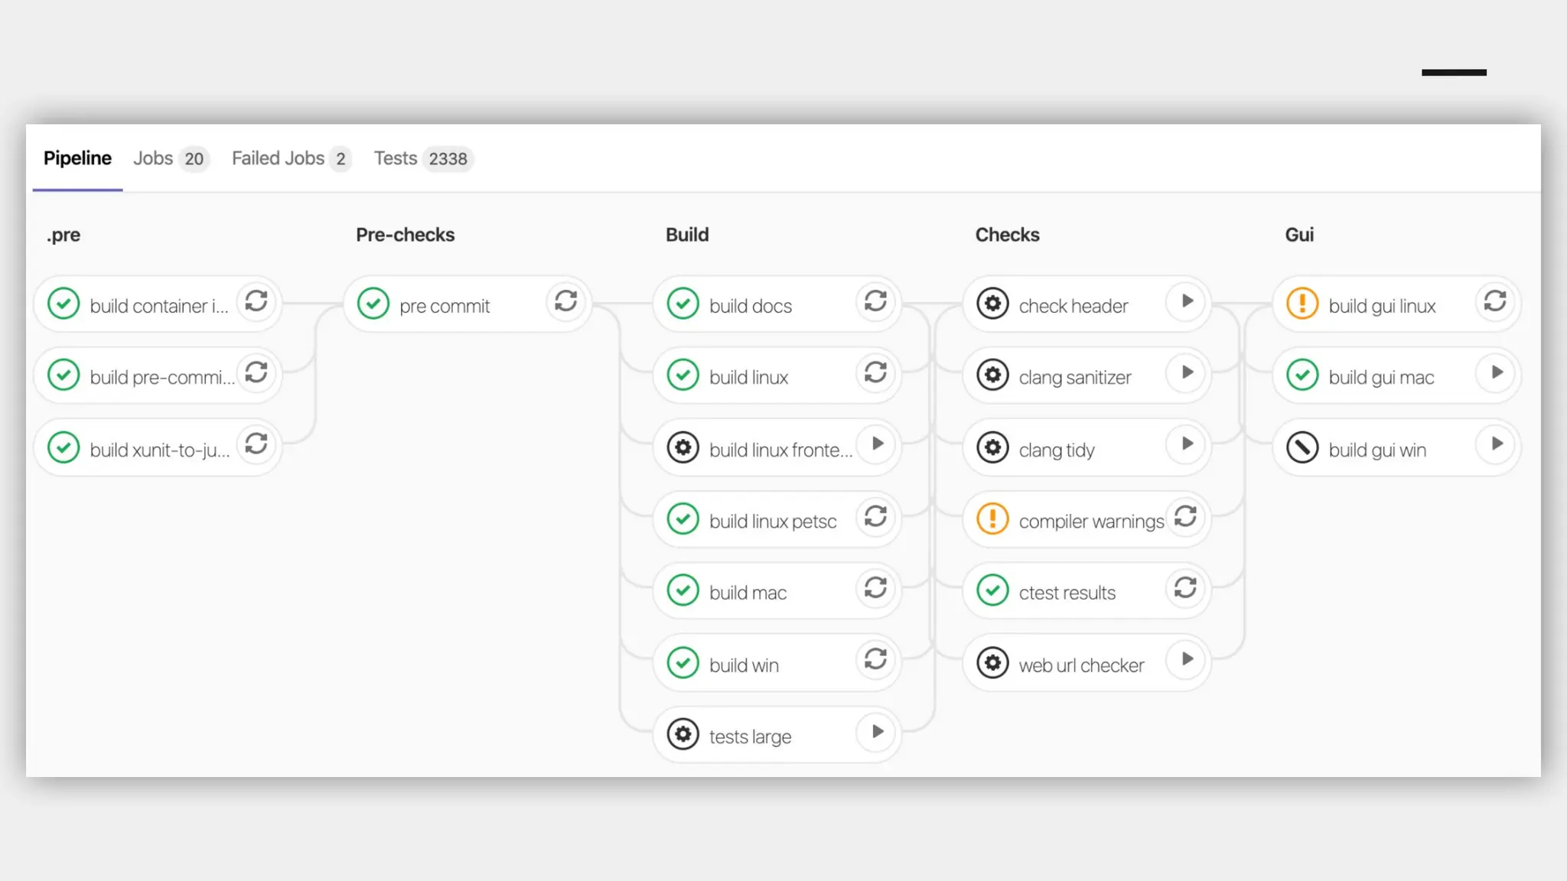This screenshot has width=1567, height=881.
Task: Click the warning status icon on build gui linux
Action: [x=1302, y=304]
